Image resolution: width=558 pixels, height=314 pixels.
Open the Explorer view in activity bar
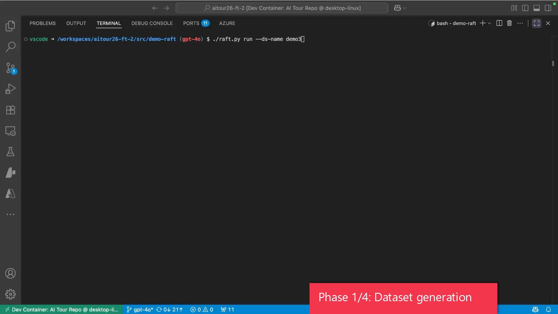click(x=10, y=26)
